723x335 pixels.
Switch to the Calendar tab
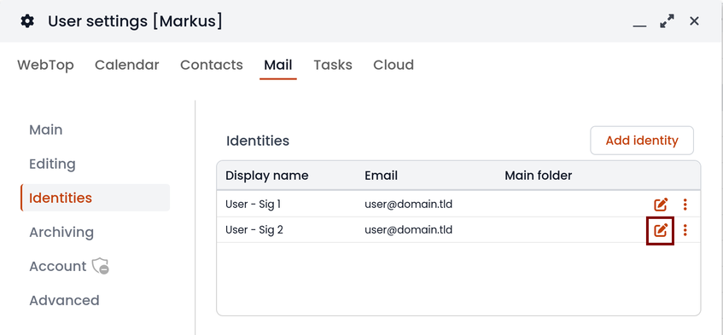tap(127, 65)
